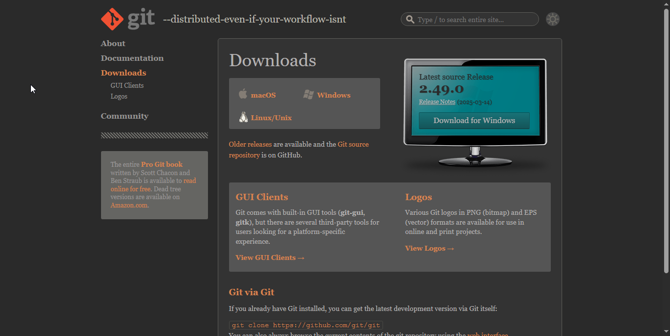Open the Release Notes link
The width and height of the screenshot is (670, 336).
pos(437,102)
